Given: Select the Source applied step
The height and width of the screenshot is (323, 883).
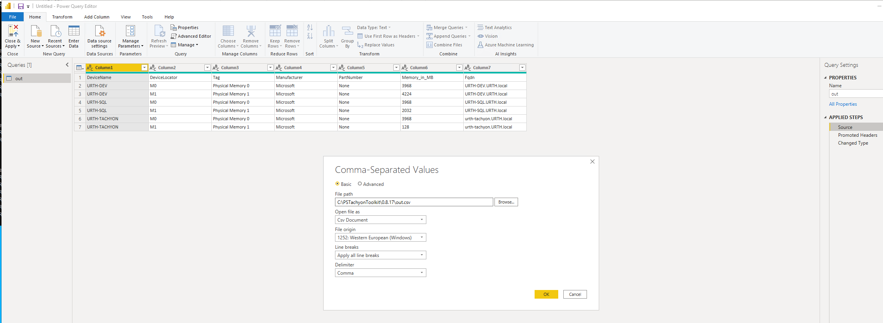Looking at the screenshot, I should pyautogui.click(x=856, y=127).
